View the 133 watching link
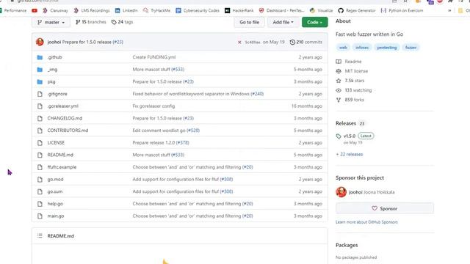The height and width of the screenshot is (264, 470). [x=354, y=90]
